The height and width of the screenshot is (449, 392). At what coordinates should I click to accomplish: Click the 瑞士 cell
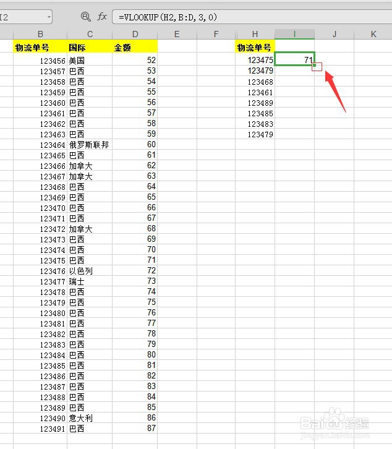(90, 281)
